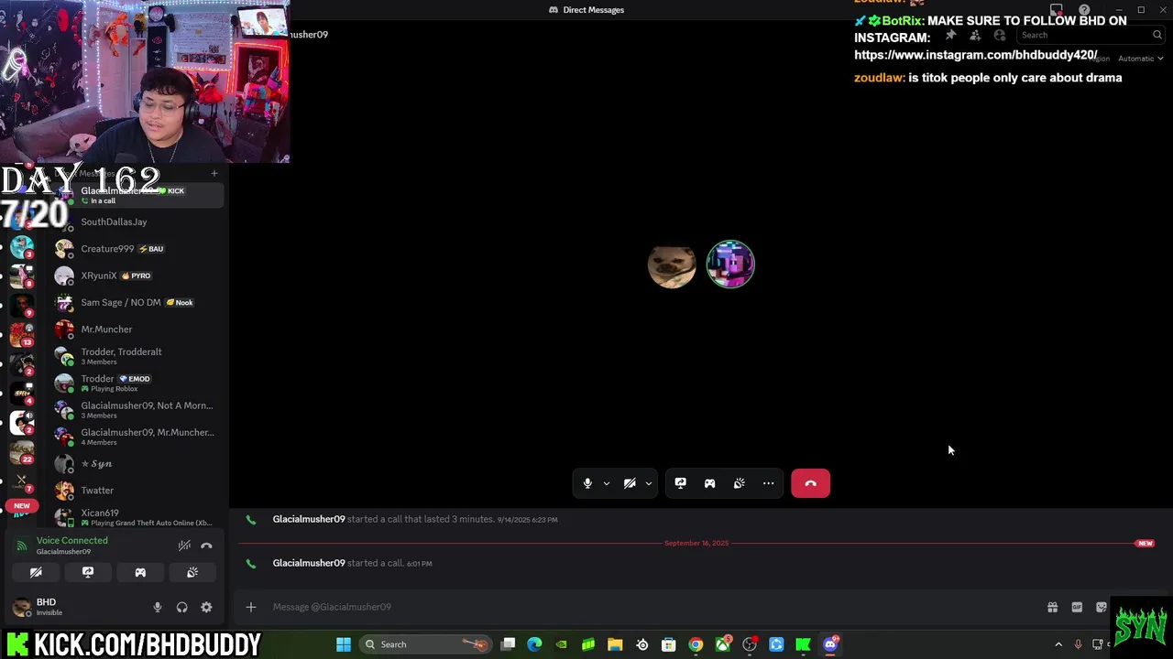
Task: Open Xbox app from taskbar
Action: 723,644
